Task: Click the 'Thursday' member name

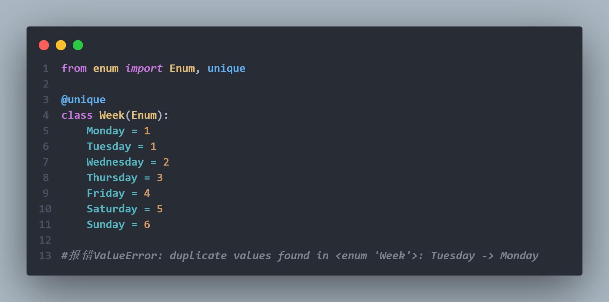Action: pos(112,178)
